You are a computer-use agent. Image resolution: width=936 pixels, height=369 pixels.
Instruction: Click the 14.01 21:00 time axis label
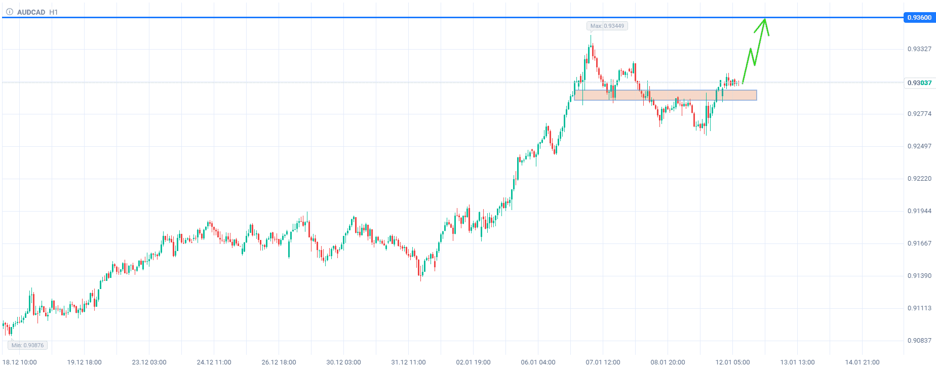pyautogui.click(x=862, y=362)
